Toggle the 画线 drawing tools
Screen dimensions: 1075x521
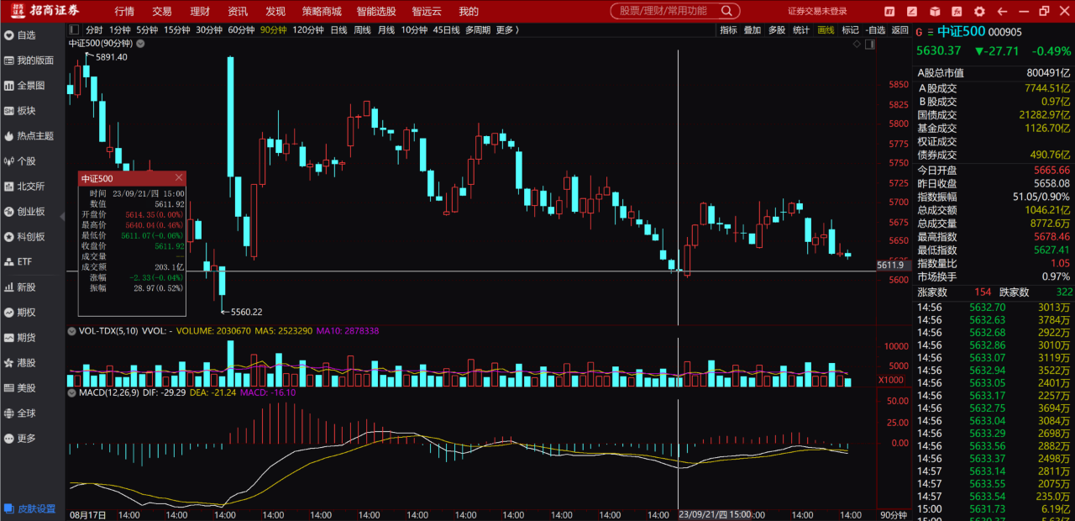(826, 29)
